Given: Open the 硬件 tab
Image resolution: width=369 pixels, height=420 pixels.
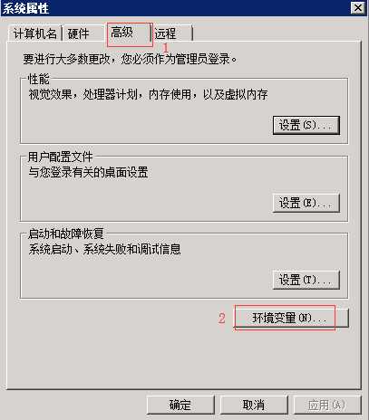Looking at the screenshot, I should tap(79, 33).
